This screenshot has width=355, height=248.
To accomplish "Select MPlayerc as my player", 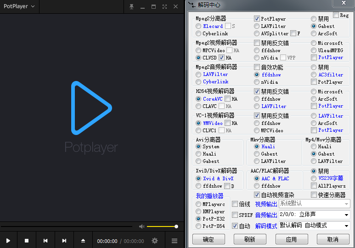I will click(198, 204).
